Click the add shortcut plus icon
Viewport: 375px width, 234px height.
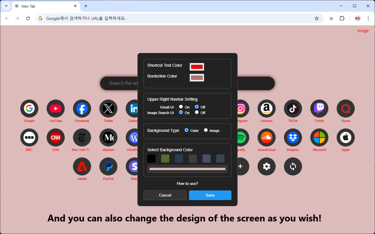click(241, 166)
